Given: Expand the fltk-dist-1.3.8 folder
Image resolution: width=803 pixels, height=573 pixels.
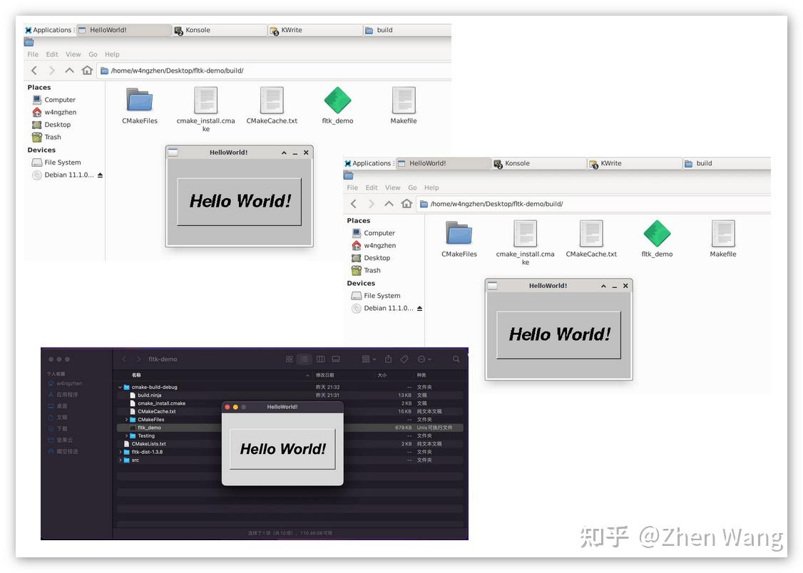Looking at the screenshot, I should coord(120,451).
